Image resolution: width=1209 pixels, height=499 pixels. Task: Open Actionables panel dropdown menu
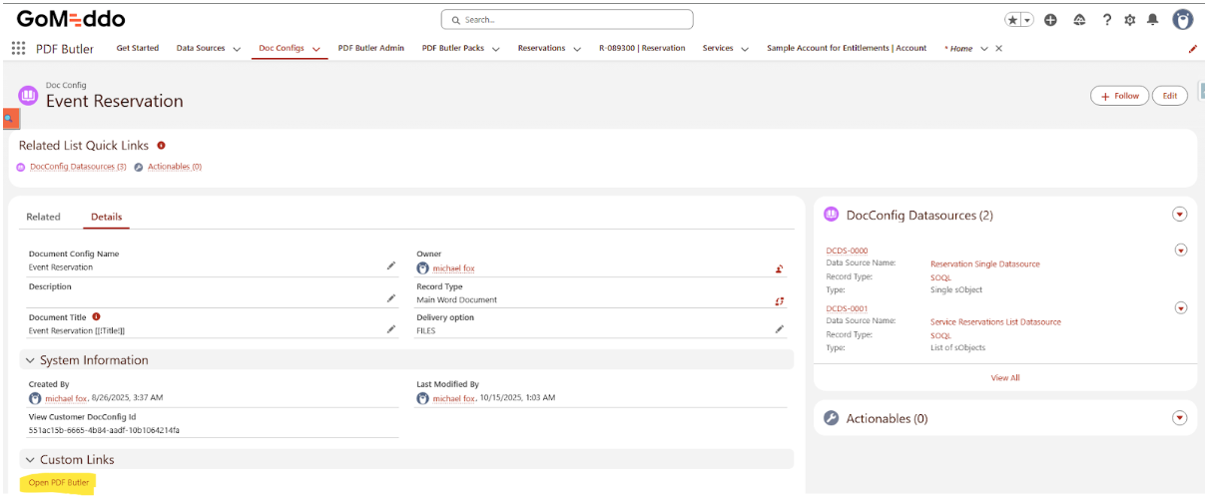(1180, 418)
